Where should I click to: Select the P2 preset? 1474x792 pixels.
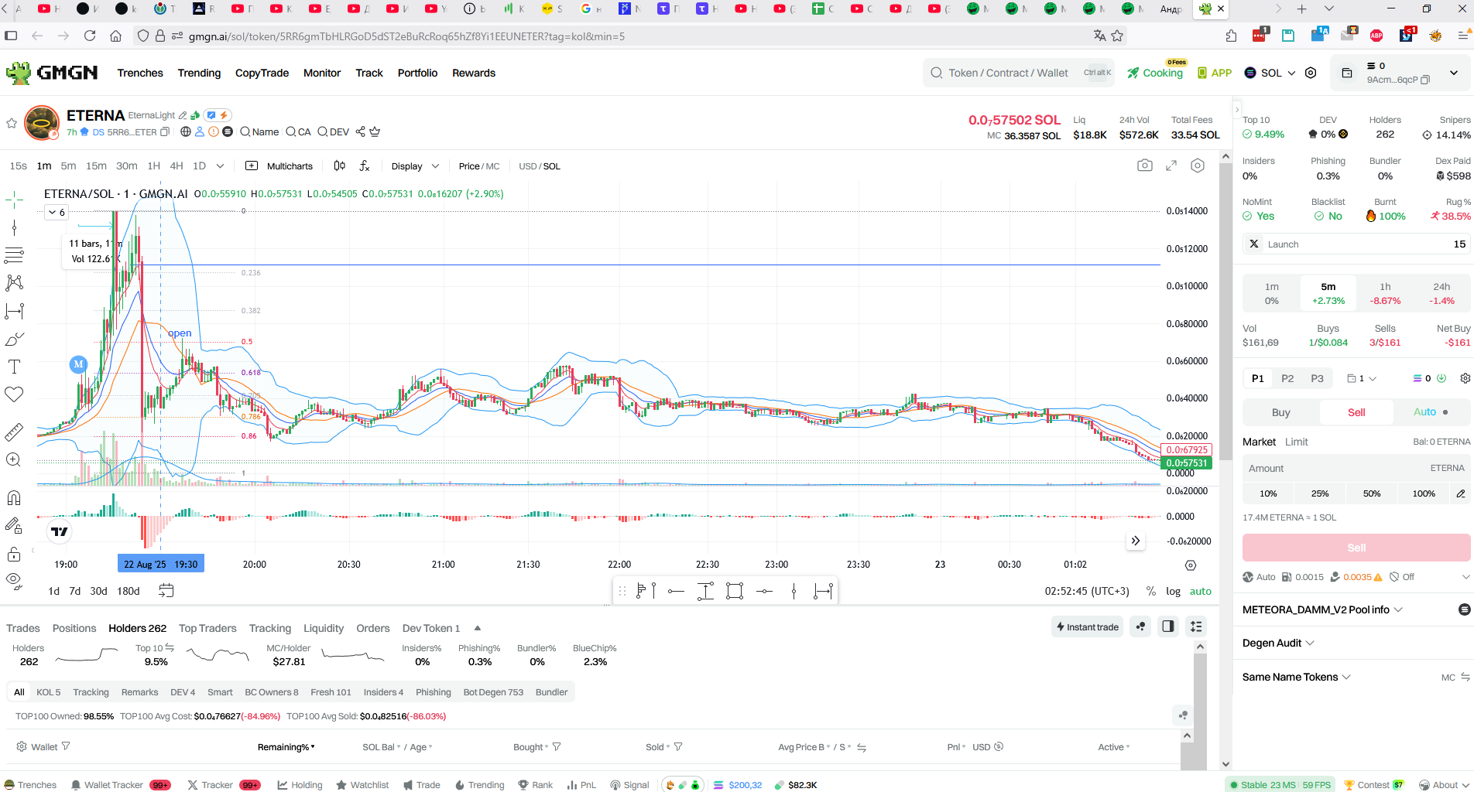[1287, 378]
